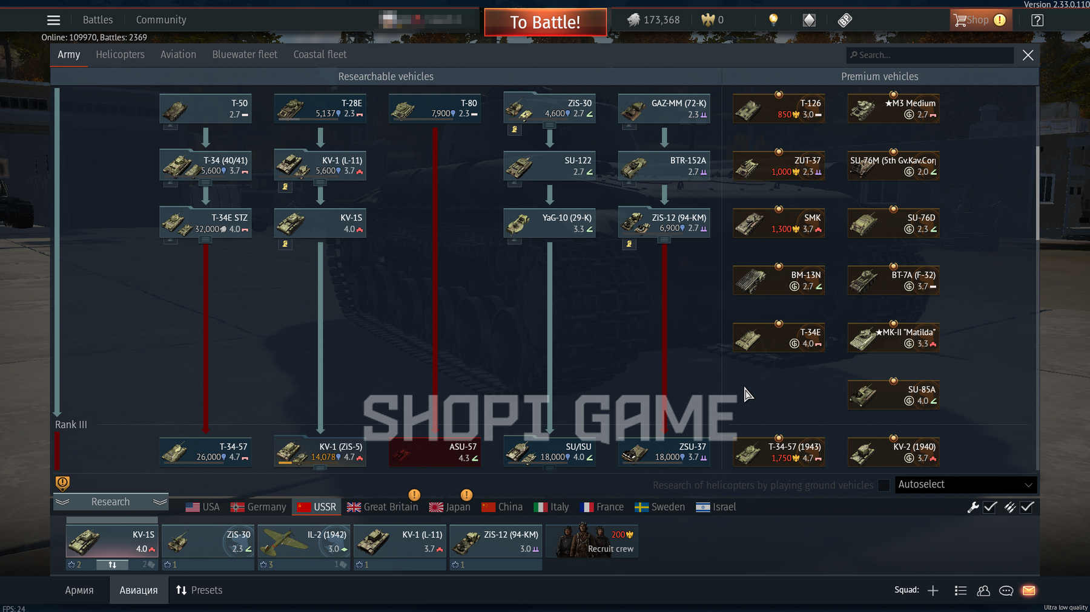Click the ammo auto-refill icon
Viewport: 1090px width, 612px height.
tap(1009, 507)
